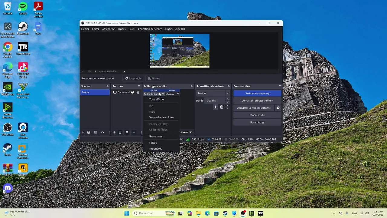This screenshot has width=387, height=218.
Task: Undock the Sources panel
Action: point(139,86)
